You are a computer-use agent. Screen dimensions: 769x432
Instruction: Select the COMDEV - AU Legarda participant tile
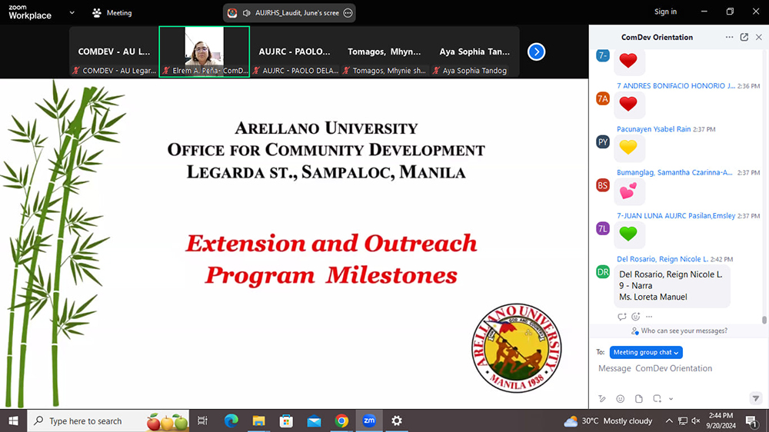coord(114,52)
